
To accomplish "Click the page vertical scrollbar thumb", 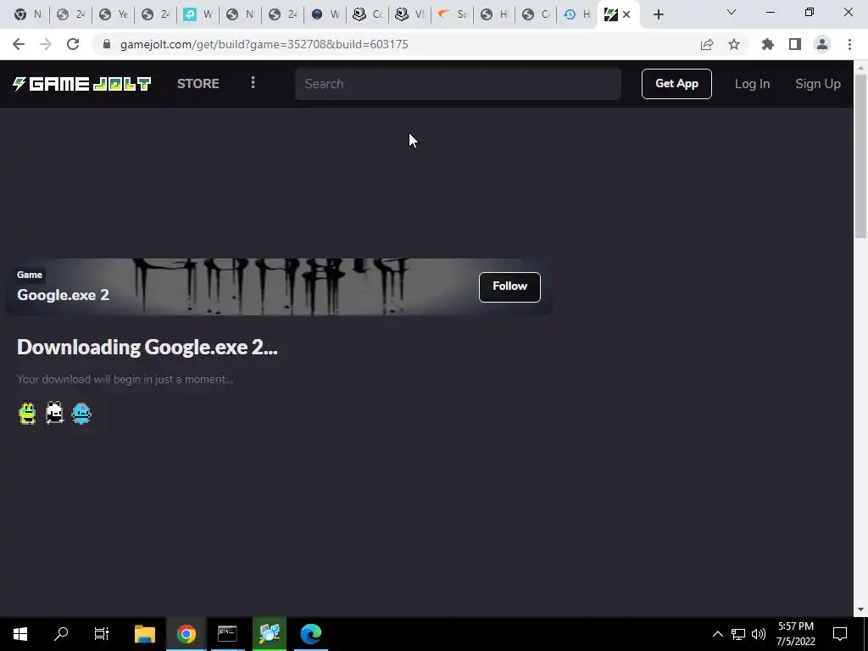I will click(x=860, y=155).
